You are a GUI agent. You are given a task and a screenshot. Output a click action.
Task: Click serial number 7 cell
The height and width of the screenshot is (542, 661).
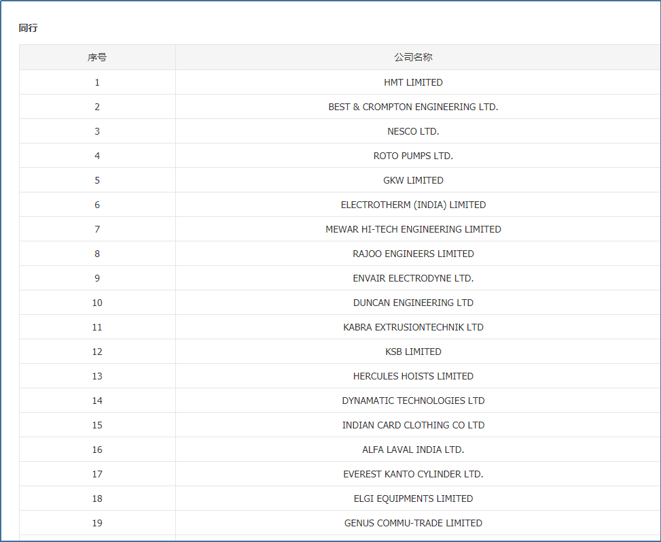[97, 229]
